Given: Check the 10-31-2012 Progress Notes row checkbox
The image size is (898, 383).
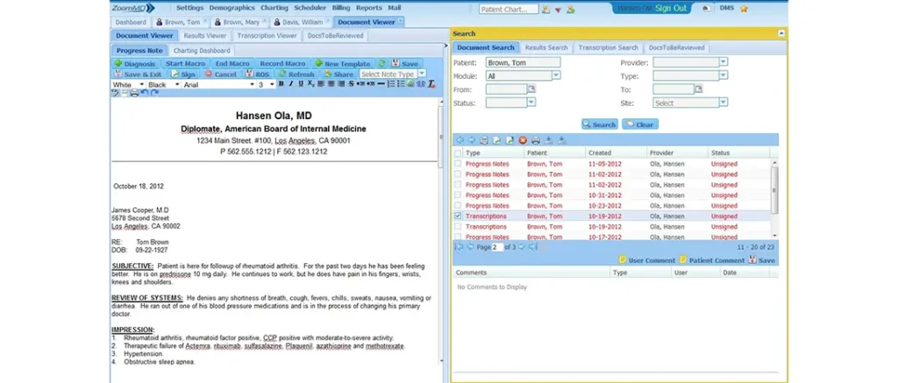Looking at the screenshot, I should pyautogui.click(x=458, y=195).
